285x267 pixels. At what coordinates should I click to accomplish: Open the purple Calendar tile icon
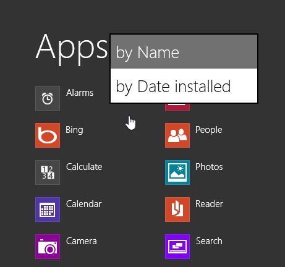48,210
